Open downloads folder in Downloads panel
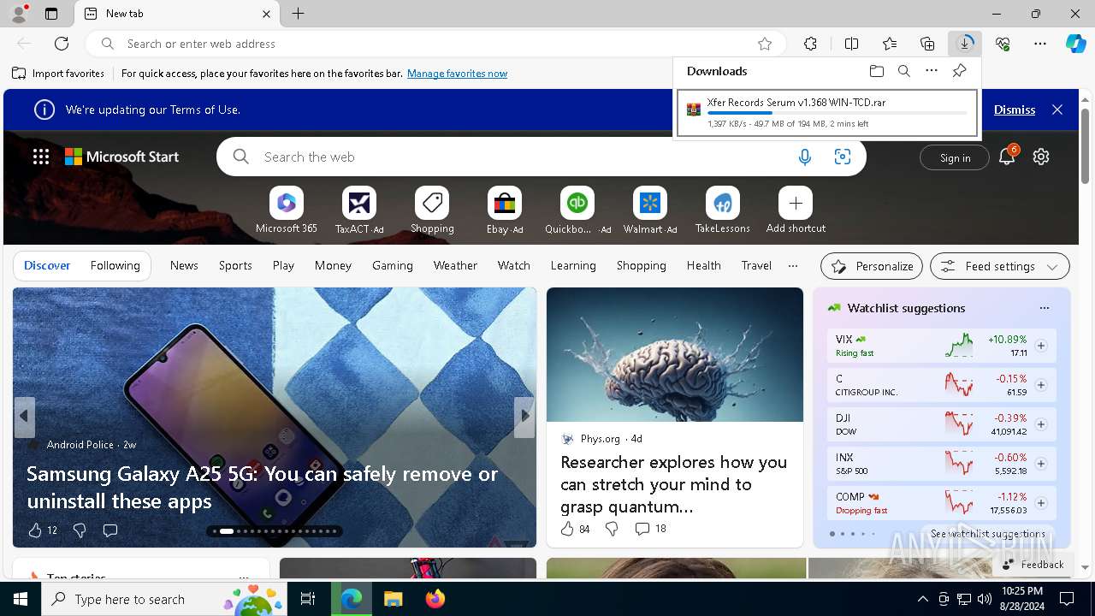This screenshot has height=616, width=1095. pyautogui.click(x=876, y=71)
